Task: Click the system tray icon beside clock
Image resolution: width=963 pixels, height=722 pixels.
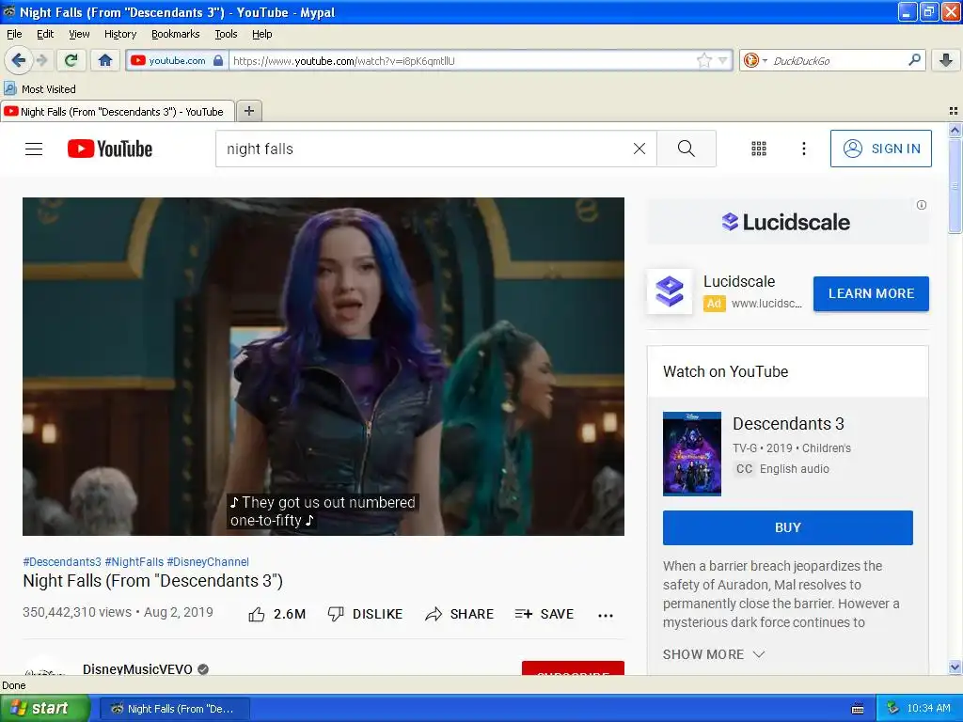Action: pyautogui.click(x=893, y=708)
